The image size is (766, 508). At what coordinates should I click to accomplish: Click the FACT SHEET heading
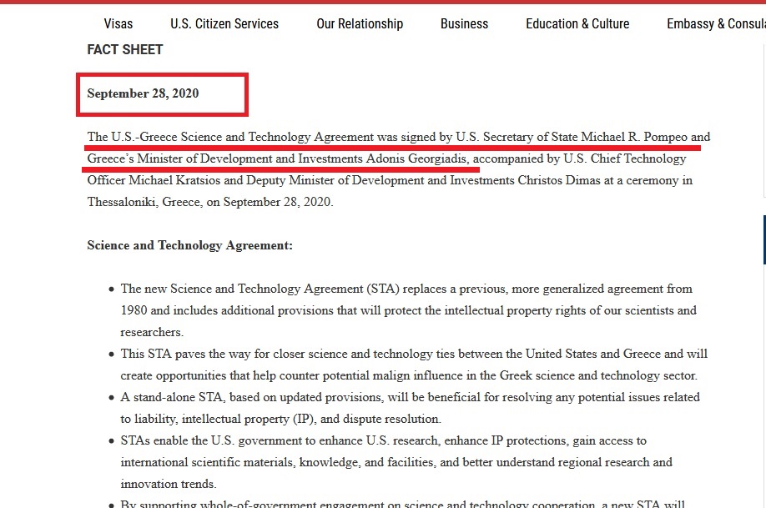coord(125,50)
